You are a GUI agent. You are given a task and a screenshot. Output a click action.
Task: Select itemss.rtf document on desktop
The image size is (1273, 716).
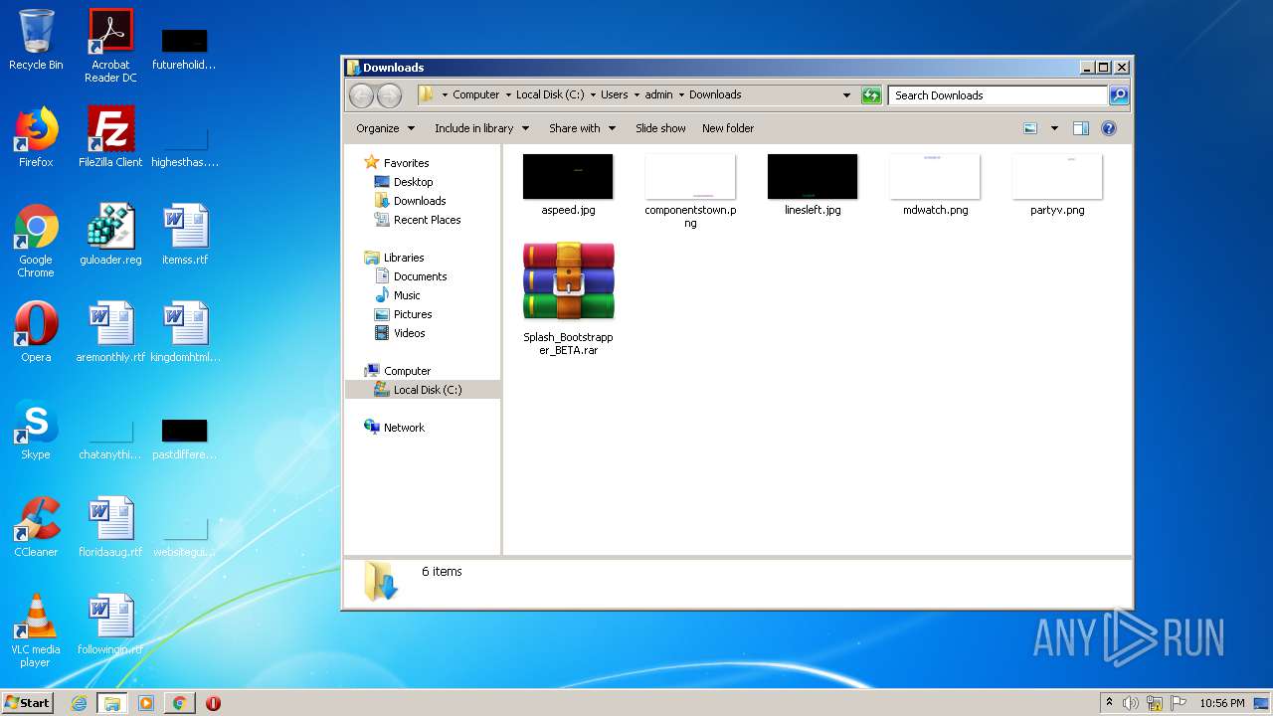tap(185, 235)
